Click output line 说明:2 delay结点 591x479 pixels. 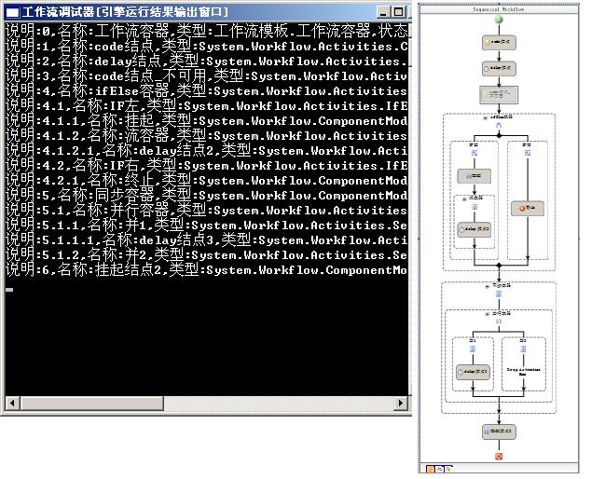(207, 62)
